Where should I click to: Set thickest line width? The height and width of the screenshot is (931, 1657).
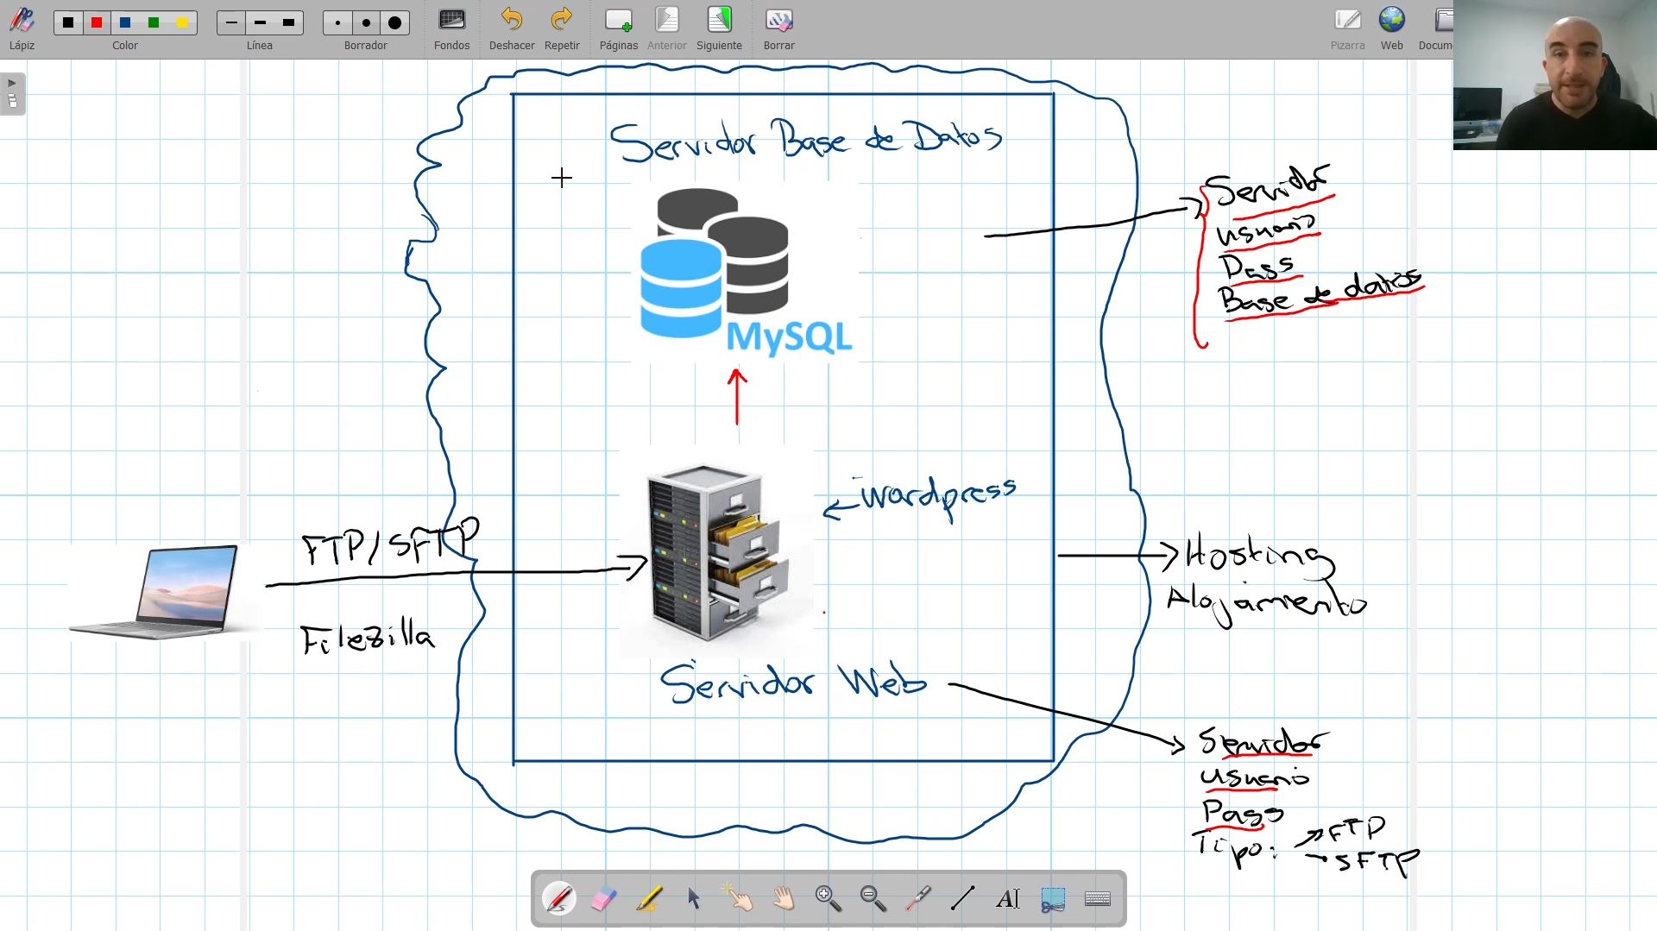pos(288,22)
